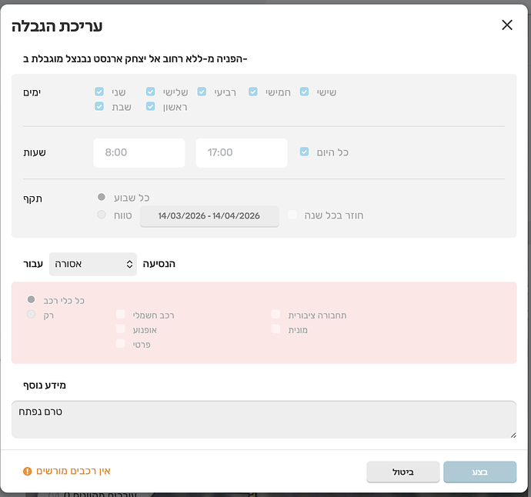Toggle the ראשון day checkbox
Screen dimensions: 531x497
tap(151, 106)
